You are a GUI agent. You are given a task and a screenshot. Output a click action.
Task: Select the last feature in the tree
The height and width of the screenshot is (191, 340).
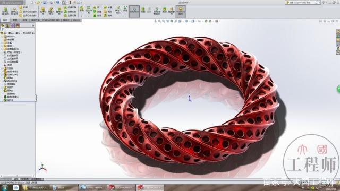8,100
